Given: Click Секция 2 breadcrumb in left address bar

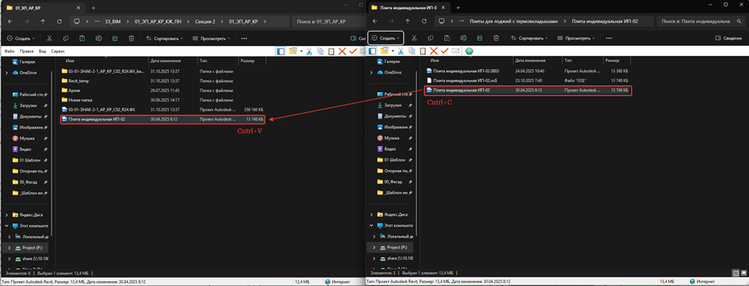Looking at the screenshot, I should coord(205,22).
